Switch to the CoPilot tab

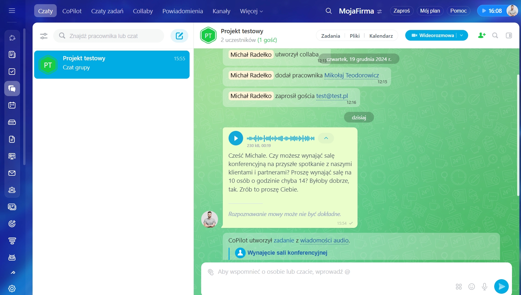[72, 11]
